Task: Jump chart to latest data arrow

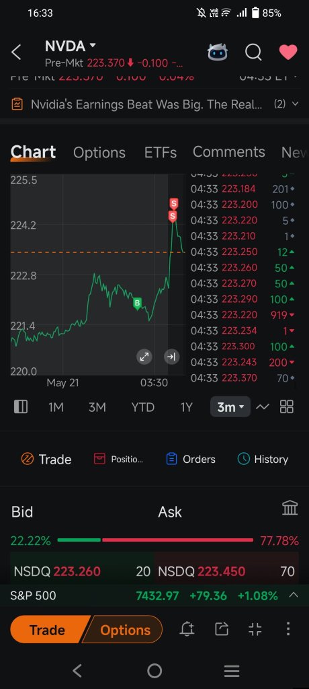Action: point(171,357)
